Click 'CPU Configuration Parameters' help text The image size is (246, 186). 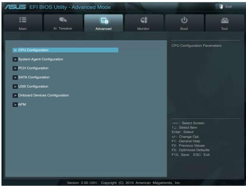click(x=196, y=46)
